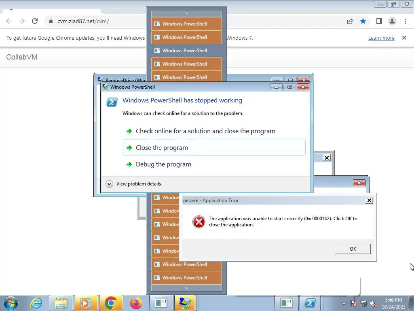
Task: Open Windows Media Player from taskbar
Action: 86,303
